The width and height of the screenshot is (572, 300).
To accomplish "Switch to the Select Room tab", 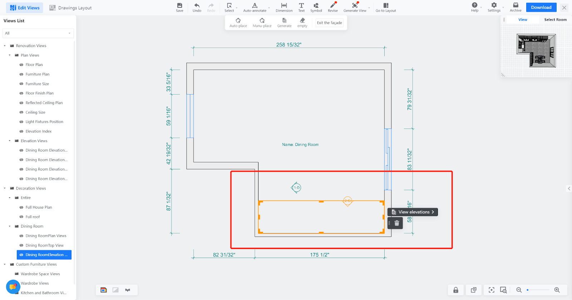I will tap(555, 20).
